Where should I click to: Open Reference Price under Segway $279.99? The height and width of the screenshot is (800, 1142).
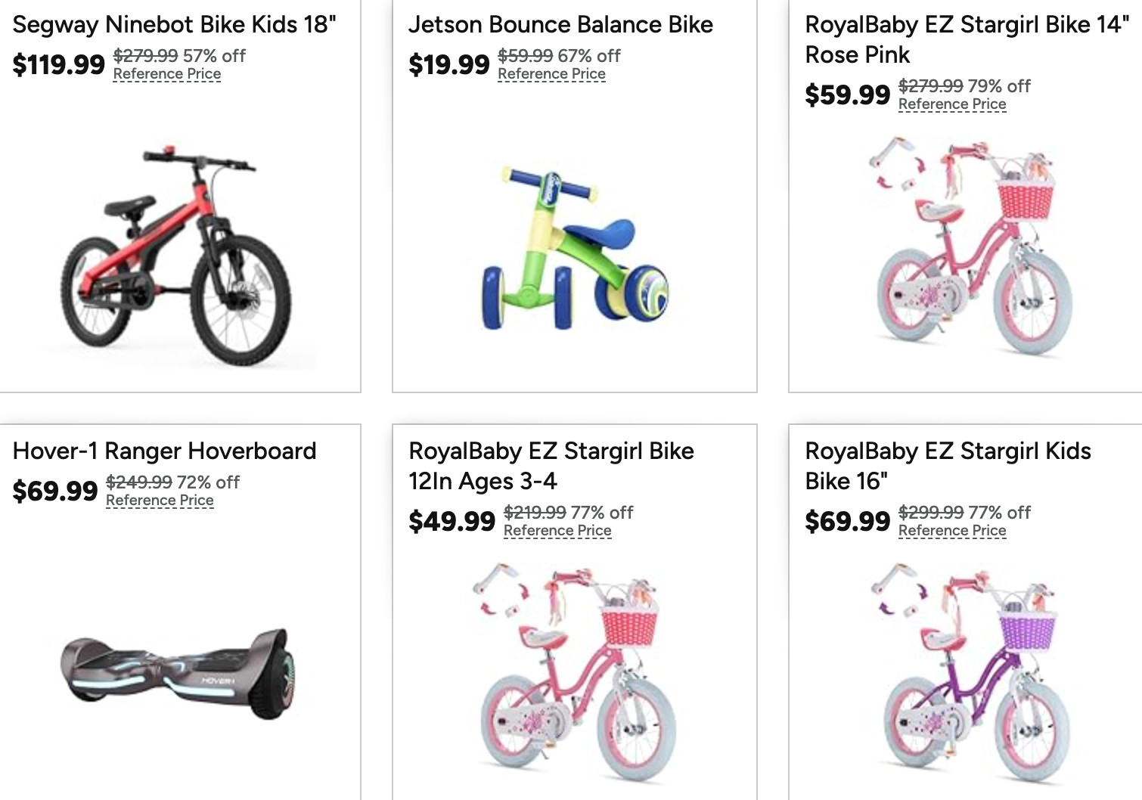click(x=167, y=74)
